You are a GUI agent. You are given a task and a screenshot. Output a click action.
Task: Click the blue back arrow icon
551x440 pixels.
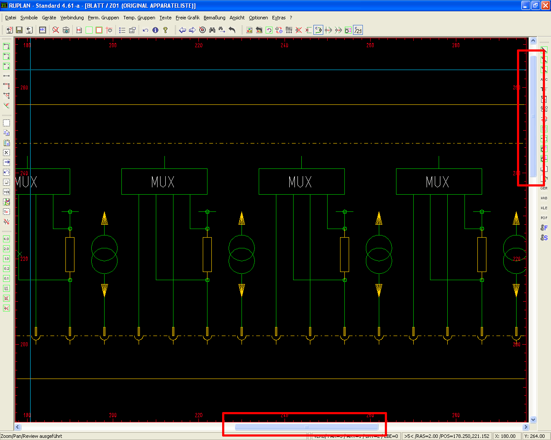tap(183, 30)
